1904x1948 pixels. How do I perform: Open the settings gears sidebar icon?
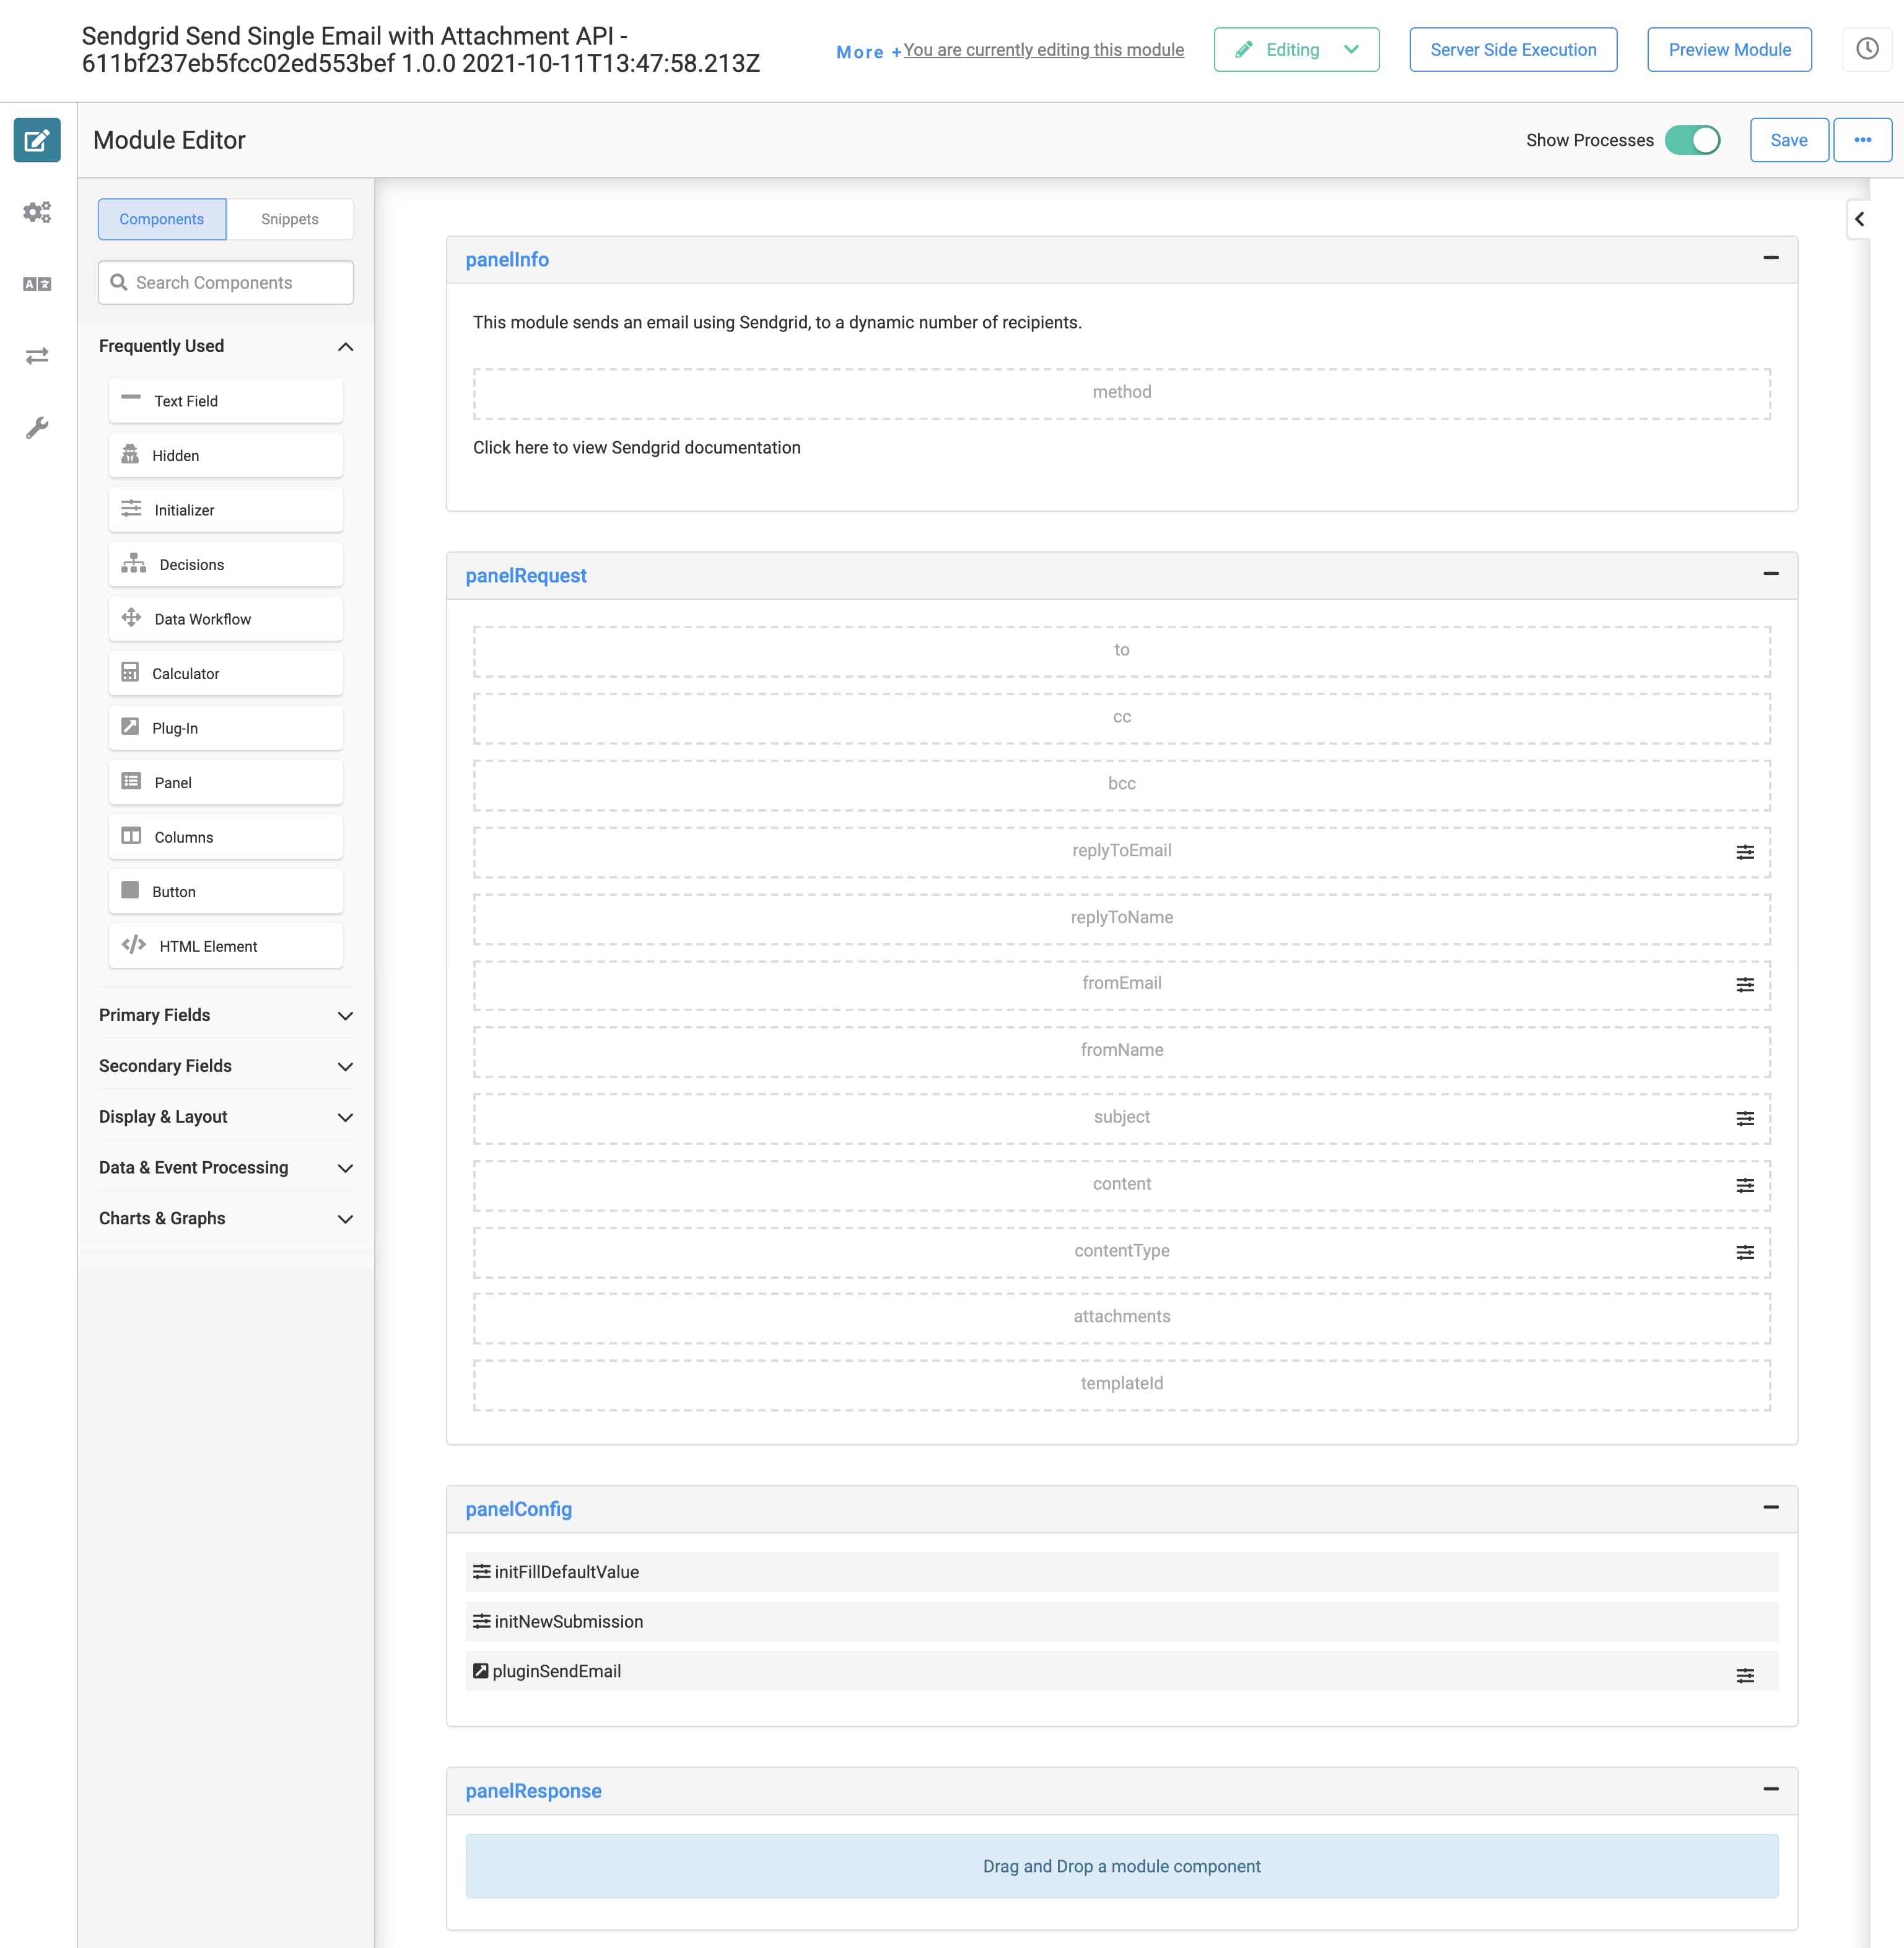pyautogui.click(x=37, y=212)
